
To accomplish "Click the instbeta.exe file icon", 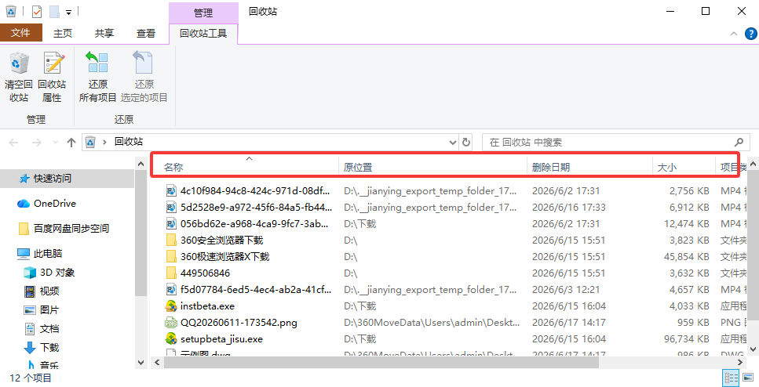I will 171,306.
